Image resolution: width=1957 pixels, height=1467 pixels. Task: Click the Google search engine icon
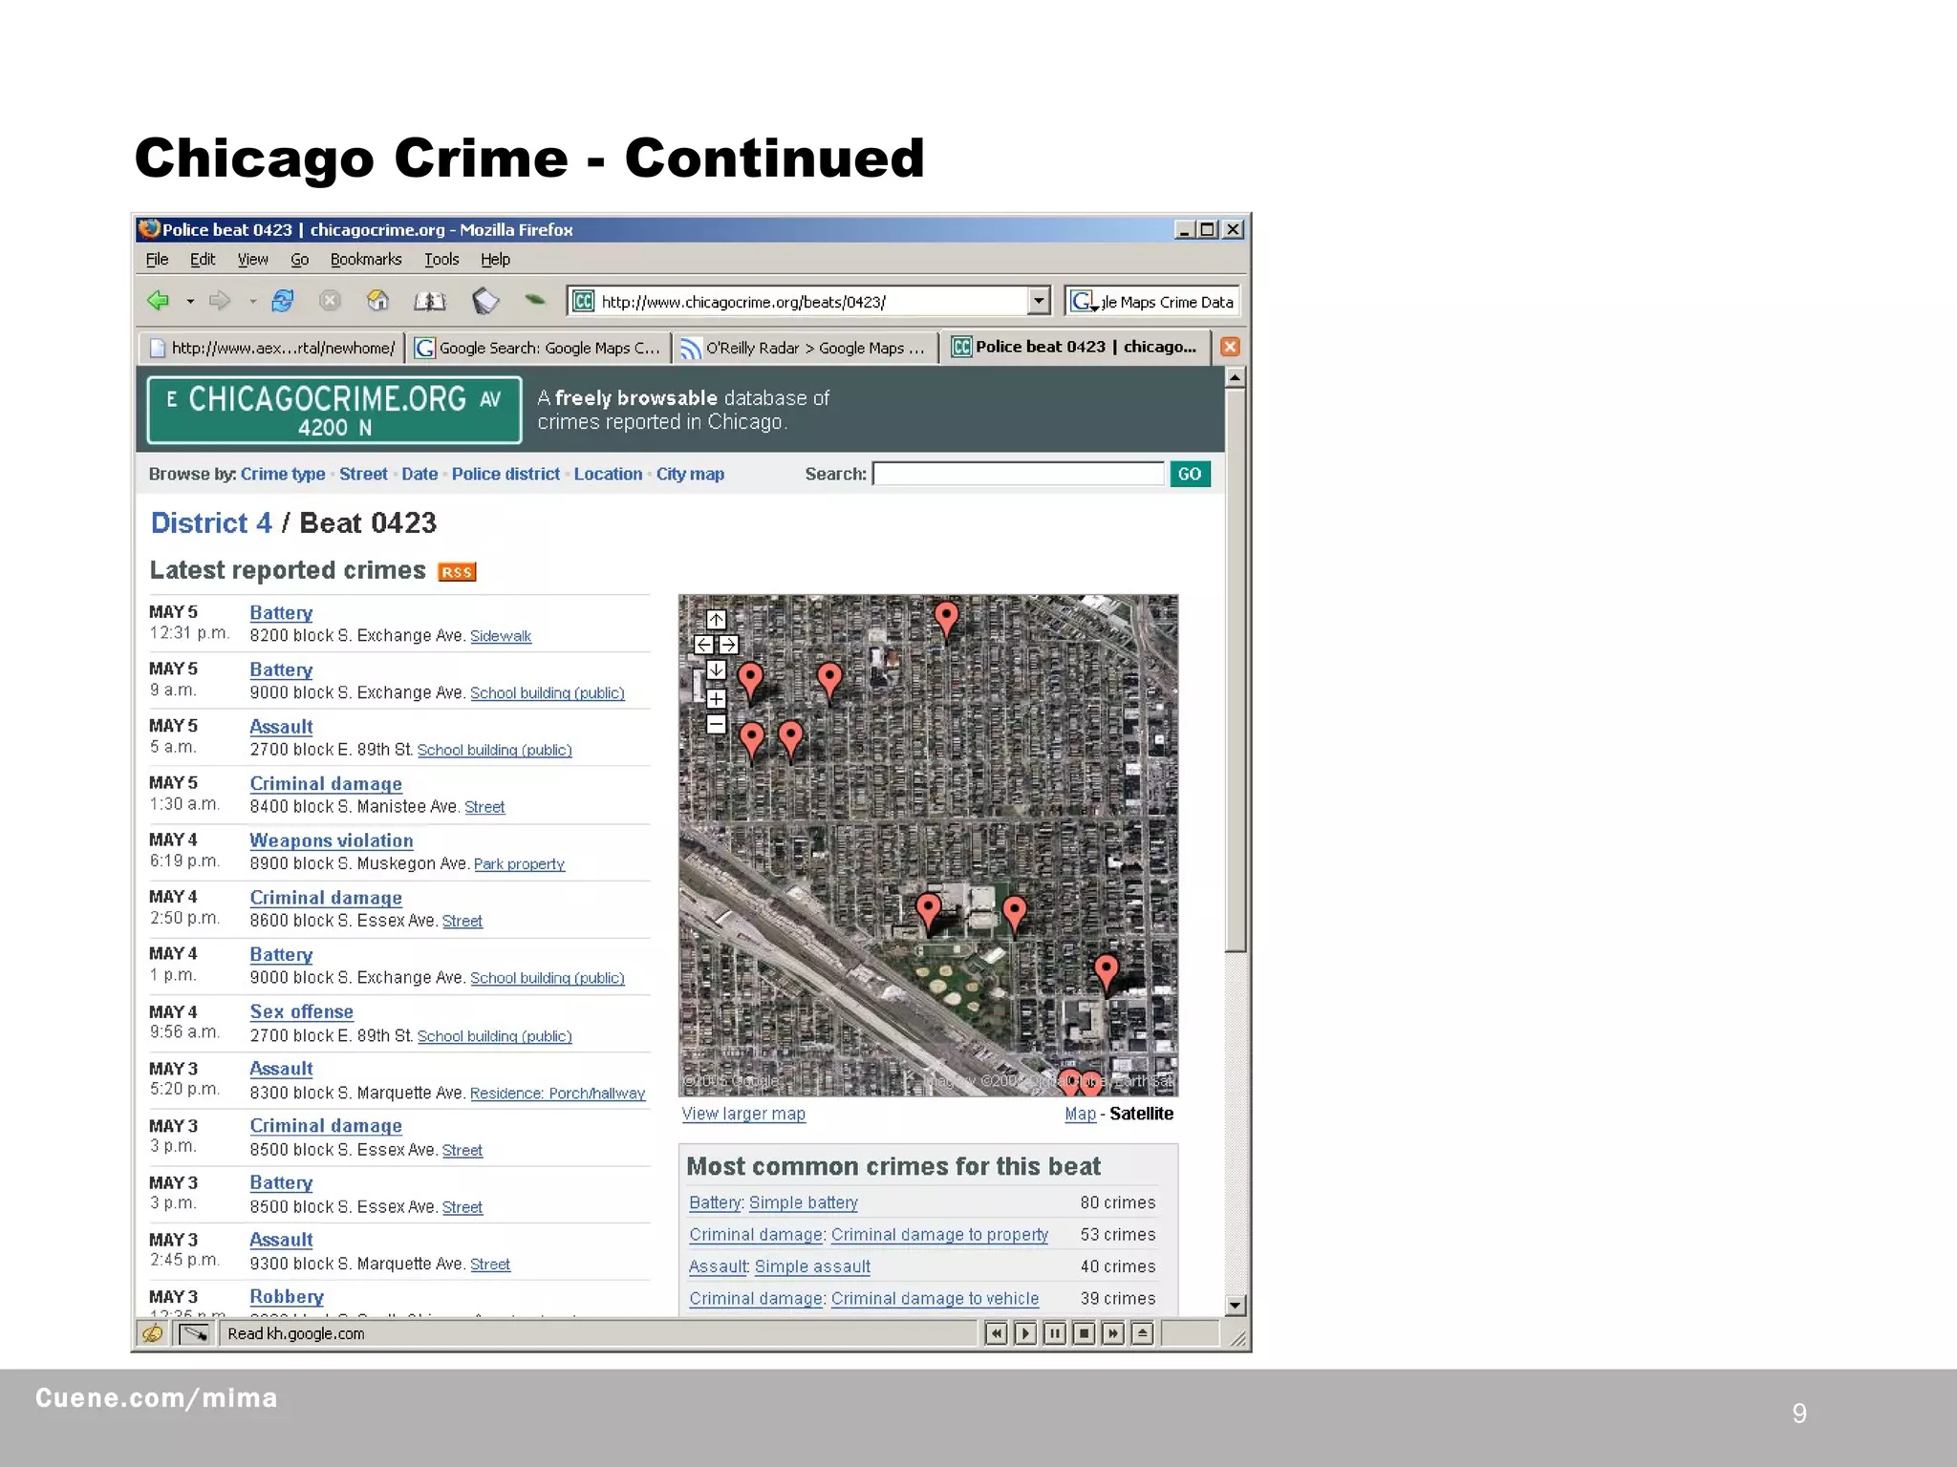point(1083,302)
